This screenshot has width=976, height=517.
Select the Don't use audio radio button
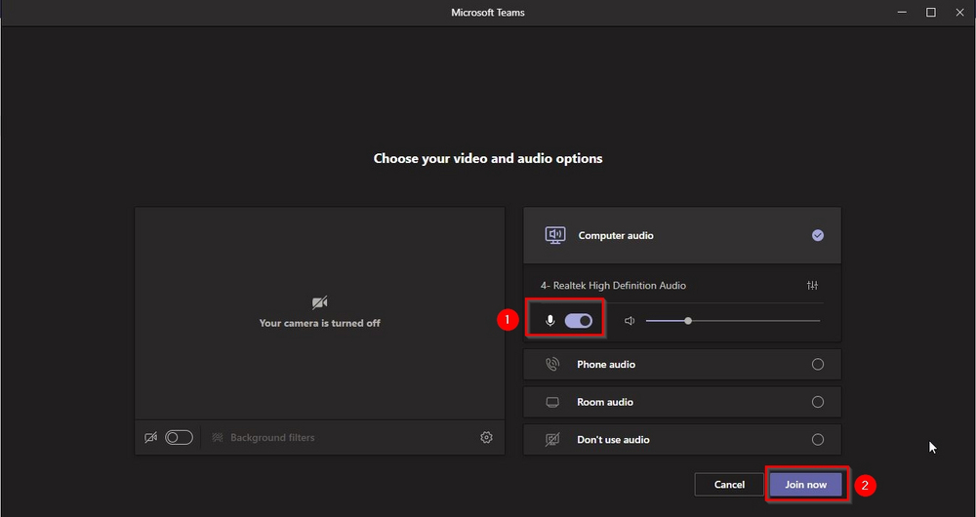click(x=818, y=440)
